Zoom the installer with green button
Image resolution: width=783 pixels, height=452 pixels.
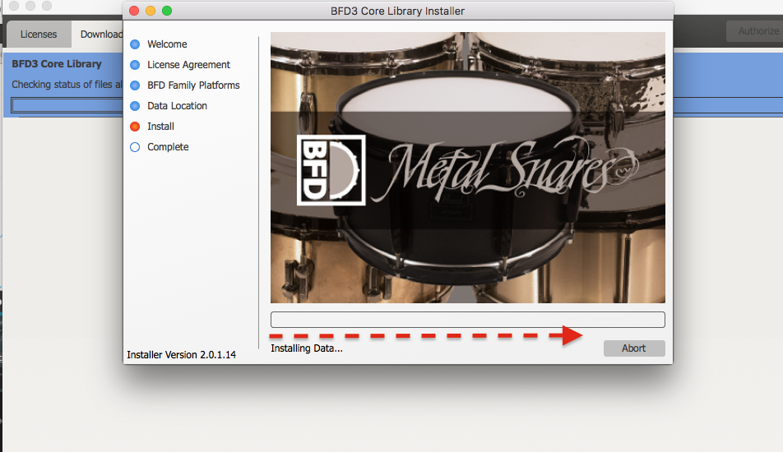point(167,11)
